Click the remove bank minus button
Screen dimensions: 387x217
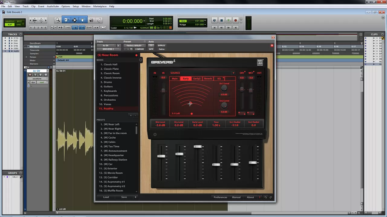(x=135, y=115)
